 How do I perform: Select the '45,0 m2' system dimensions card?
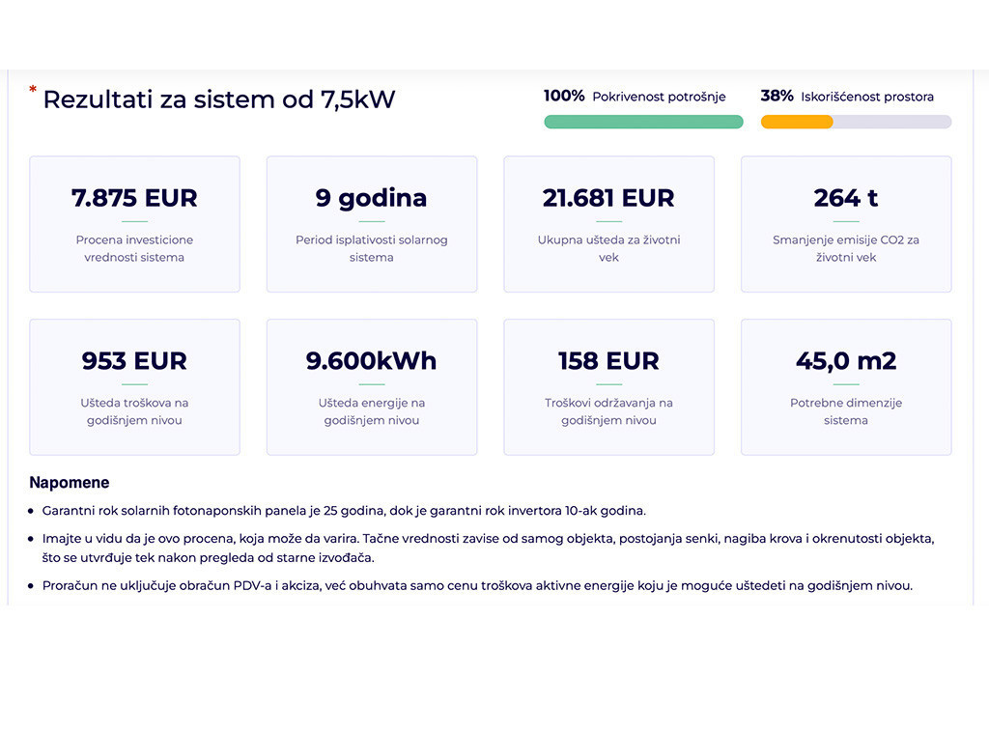click(846, 386)
